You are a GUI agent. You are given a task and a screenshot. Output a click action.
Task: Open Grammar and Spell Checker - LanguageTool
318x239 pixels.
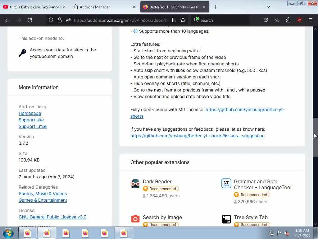click(x=262, y=185)
